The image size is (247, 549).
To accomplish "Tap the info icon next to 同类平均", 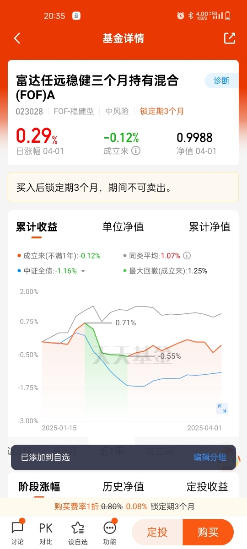I will [x=187, y=256].
